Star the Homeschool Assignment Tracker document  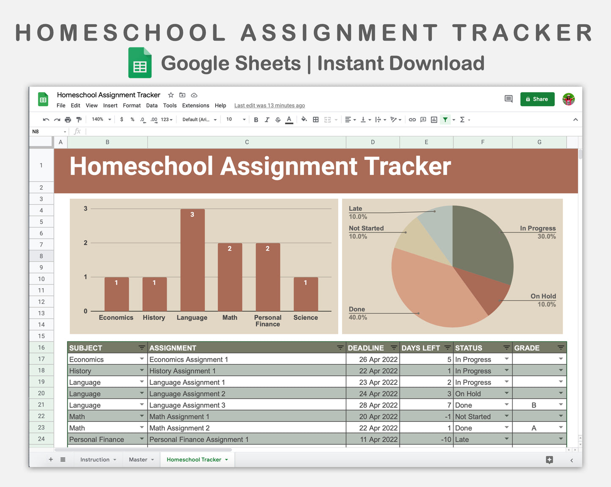[x=171, y=95]
